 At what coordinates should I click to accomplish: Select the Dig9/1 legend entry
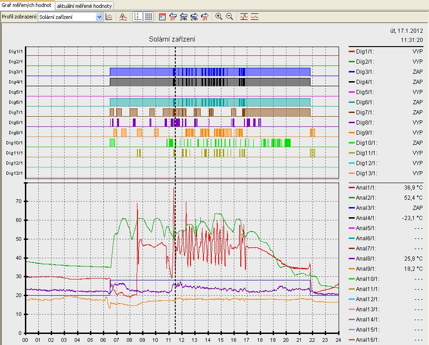386,132
